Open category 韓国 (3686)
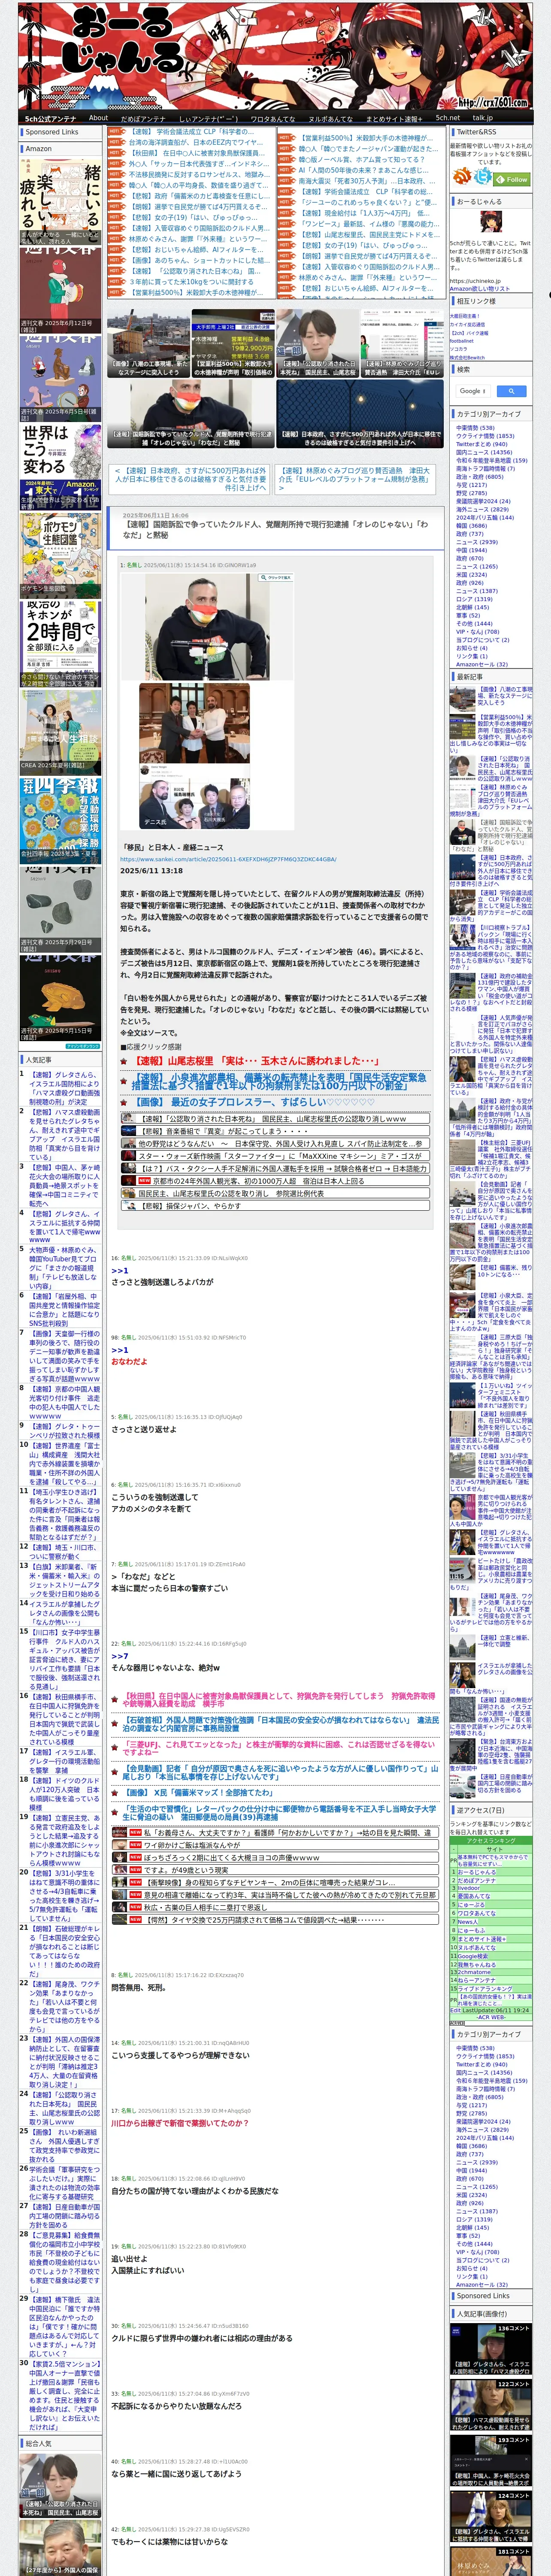 tap(471, 525)
